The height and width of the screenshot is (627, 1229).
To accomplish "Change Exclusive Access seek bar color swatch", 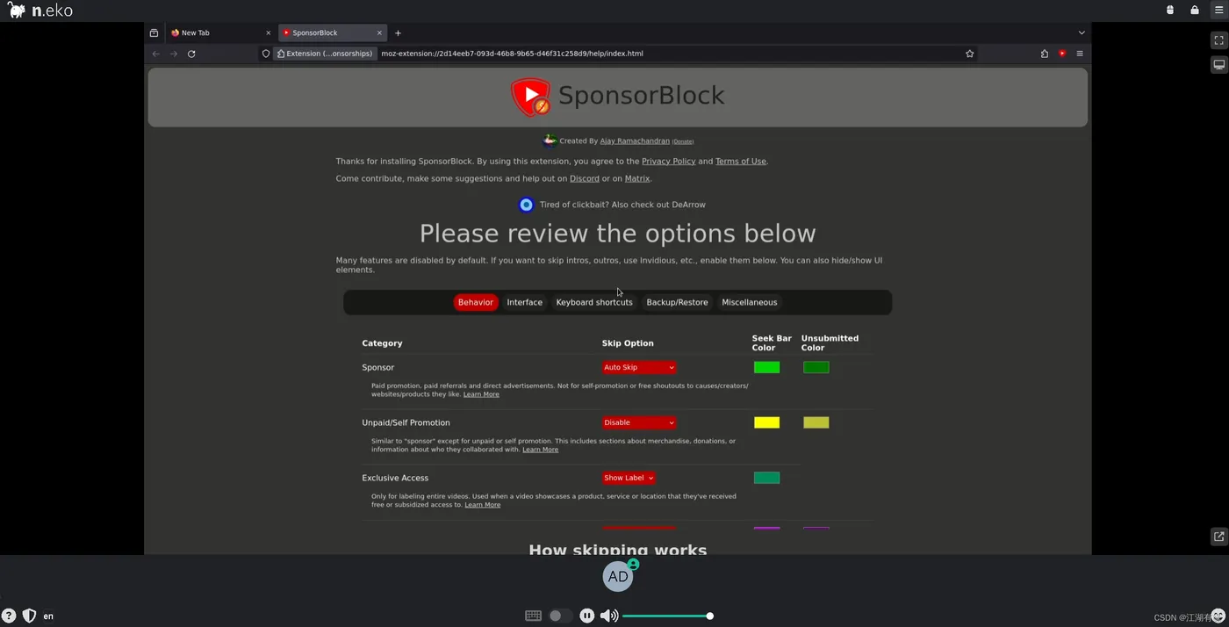I will [766, 478].
